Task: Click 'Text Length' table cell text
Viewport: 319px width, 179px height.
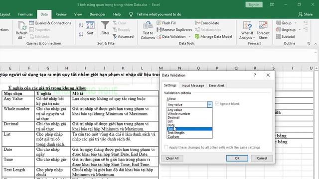Action: point(14,170)
